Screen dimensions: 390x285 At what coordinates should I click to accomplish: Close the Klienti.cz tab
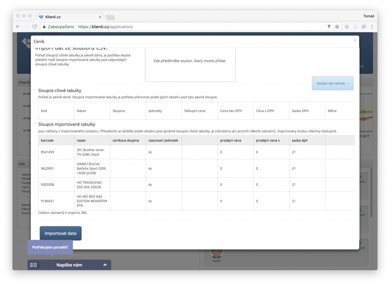pos(100,17)
